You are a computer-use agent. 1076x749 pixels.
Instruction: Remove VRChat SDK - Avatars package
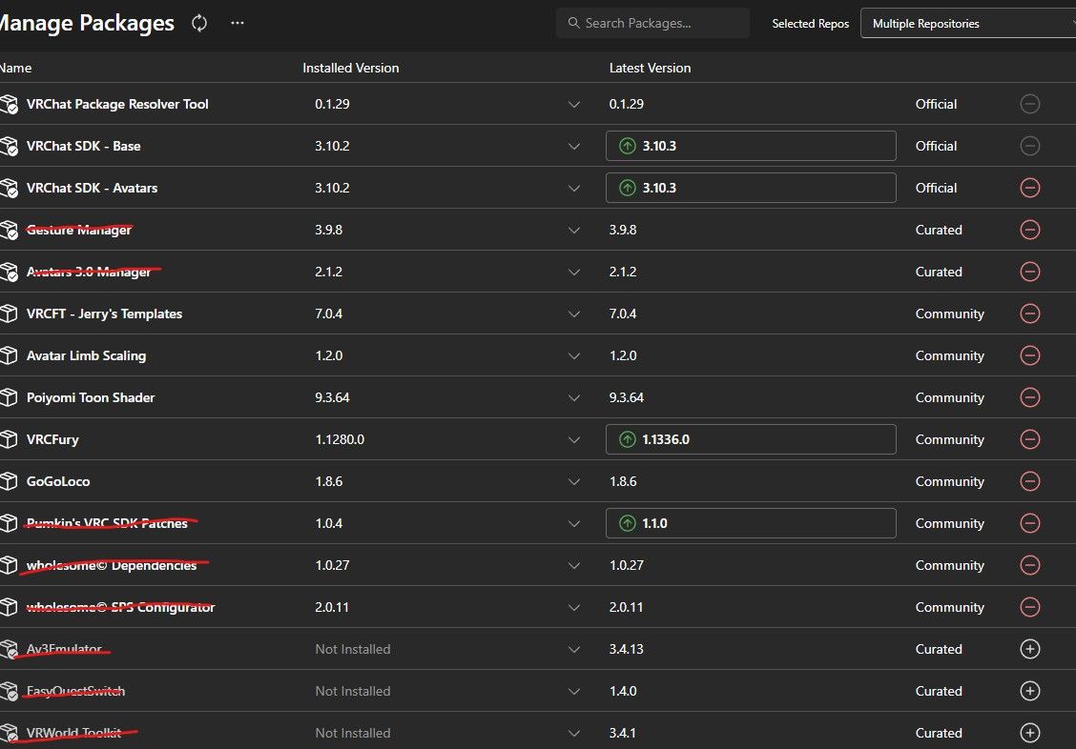coord(1029,188)
